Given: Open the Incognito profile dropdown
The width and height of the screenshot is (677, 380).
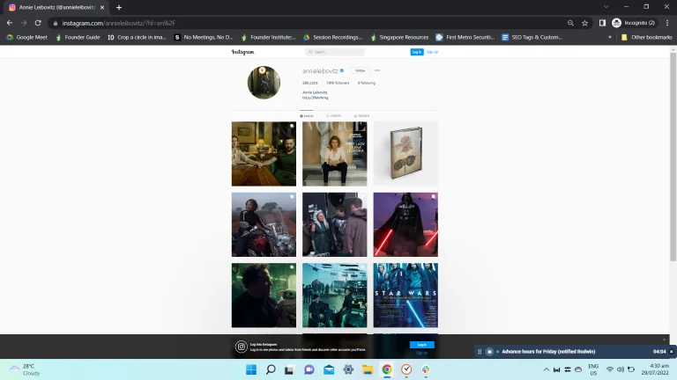Looking at the screenshot, I should pyautogui.click(x=634, y=23).
